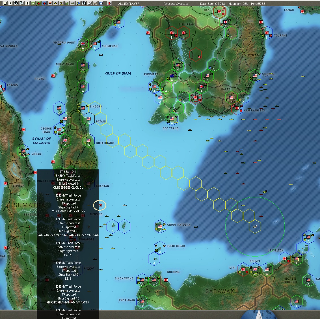This screenshot has height=319, width=320.
Task: Click the globe toolbar icon
Action: coord(78,3)
